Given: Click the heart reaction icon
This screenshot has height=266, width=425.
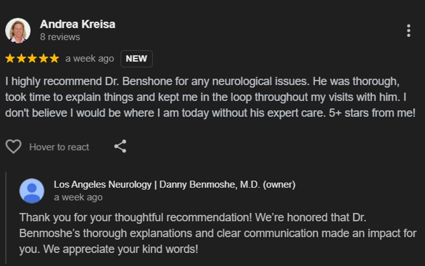Looking at the screenshot, I should click(13, 147).
